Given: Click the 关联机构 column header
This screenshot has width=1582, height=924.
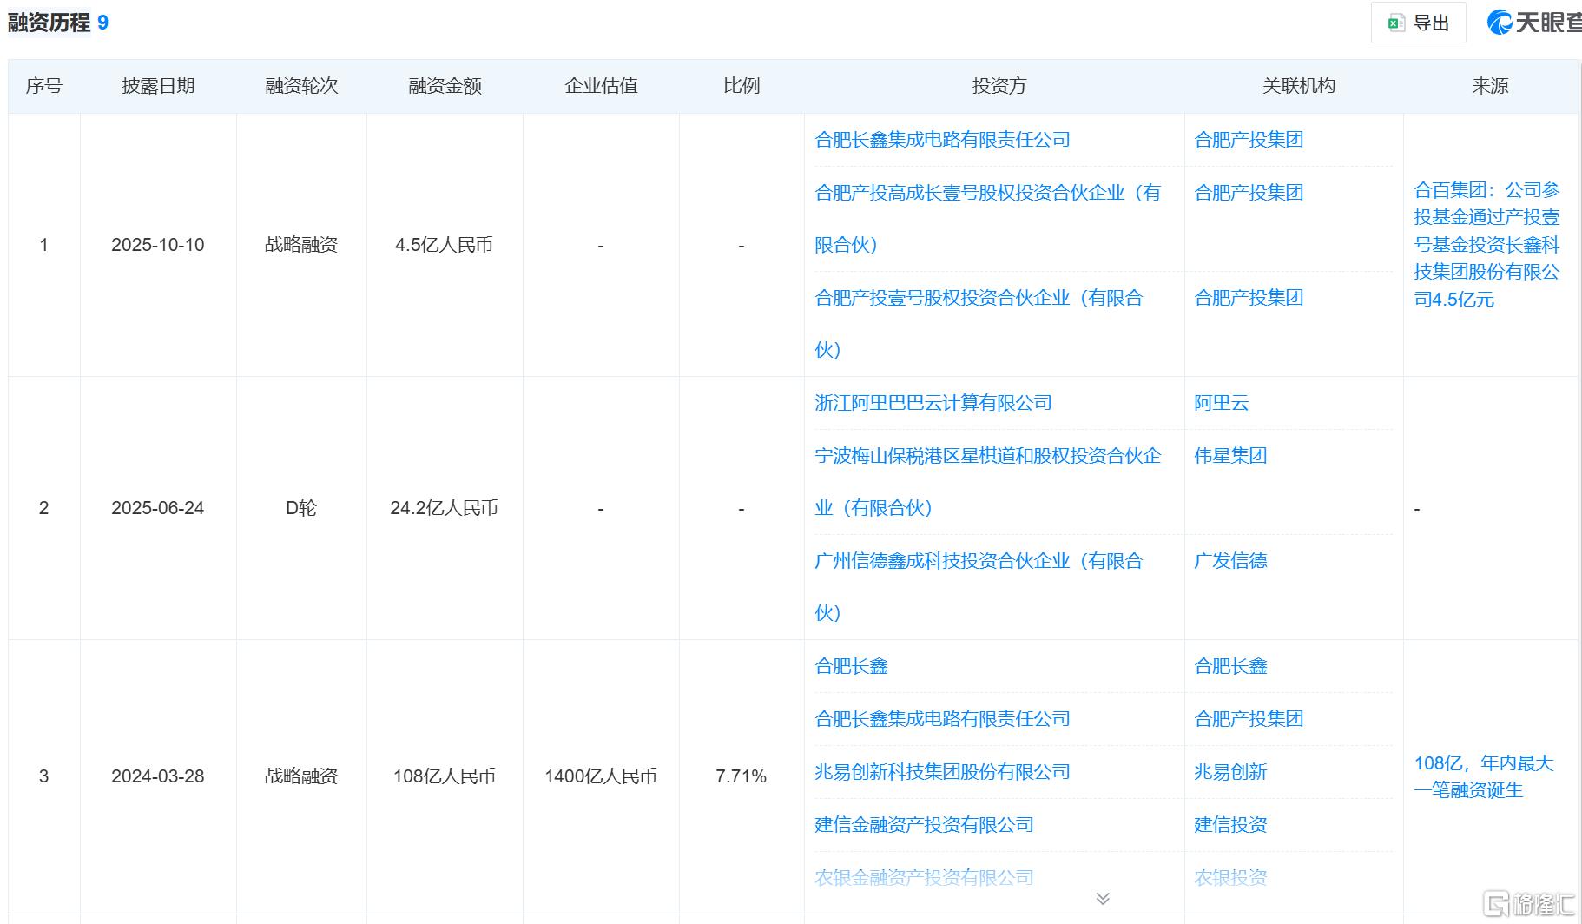Looking at the screenshot, I should [1299, 86].
